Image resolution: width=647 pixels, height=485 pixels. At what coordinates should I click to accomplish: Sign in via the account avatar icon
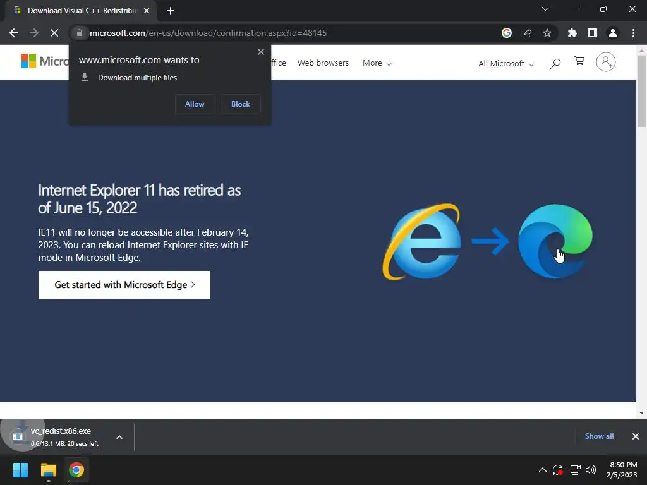point(606,62)
